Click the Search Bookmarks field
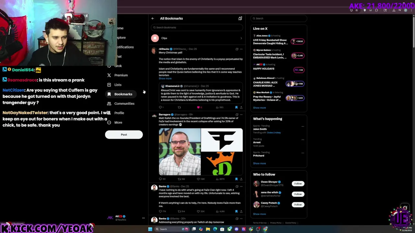The width and height of the screenshot is (415, 233). [197, 28]
